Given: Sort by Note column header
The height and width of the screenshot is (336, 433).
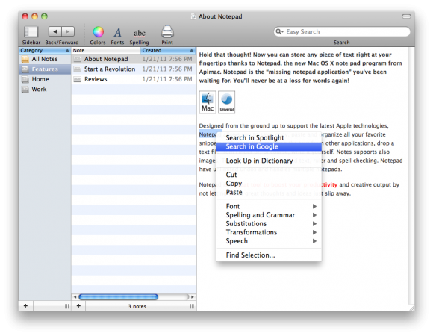Looking at the screenshot, I should [106, 50].
